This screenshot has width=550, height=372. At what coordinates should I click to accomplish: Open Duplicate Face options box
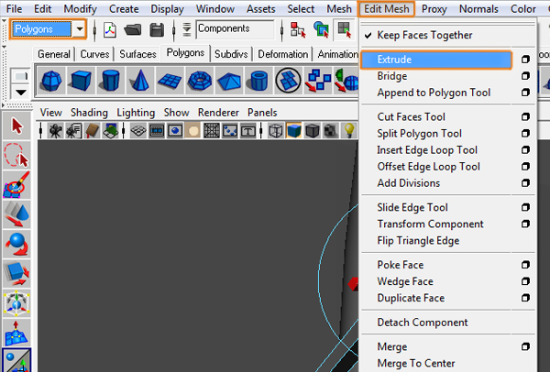(x=525, y=298)
